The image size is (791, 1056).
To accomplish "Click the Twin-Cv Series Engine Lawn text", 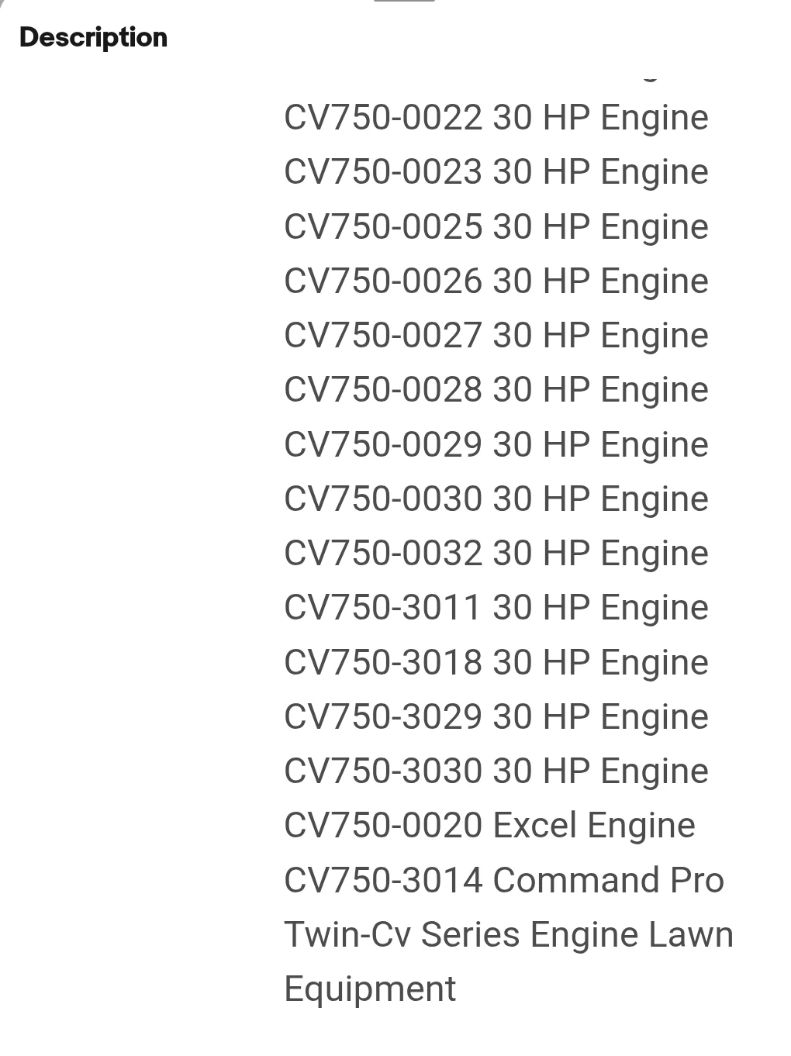I will pos(509,935).
